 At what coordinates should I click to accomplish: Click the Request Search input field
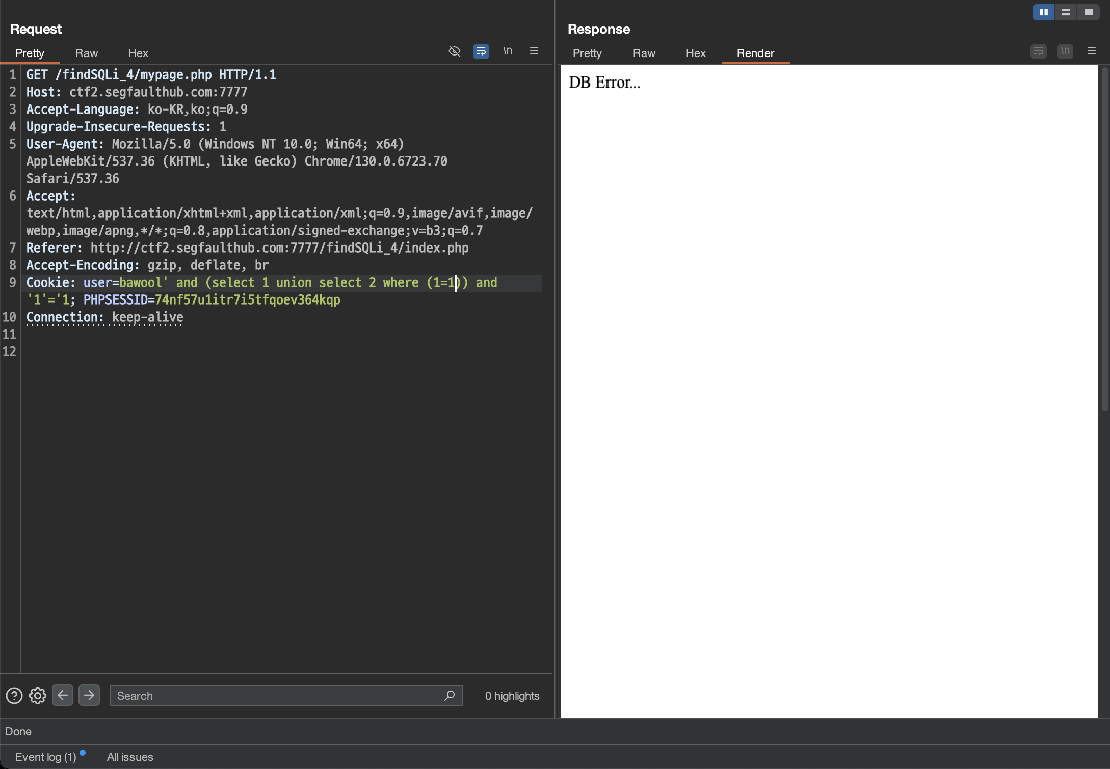275,696
